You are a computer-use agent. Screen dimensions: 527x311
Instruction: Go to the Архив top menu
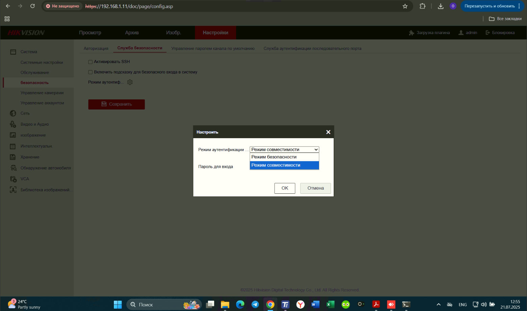(x=132, y=33)
